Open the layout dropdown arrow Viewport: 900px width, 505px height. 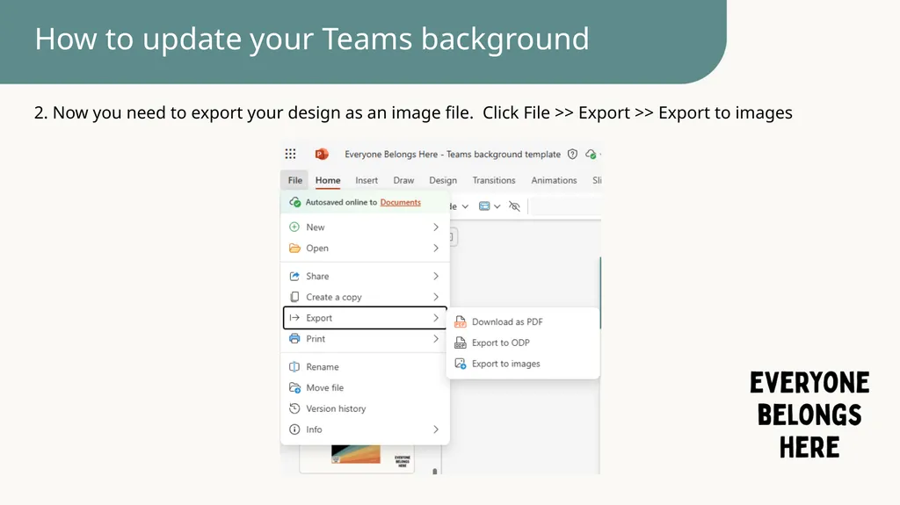tap(497, 206)
